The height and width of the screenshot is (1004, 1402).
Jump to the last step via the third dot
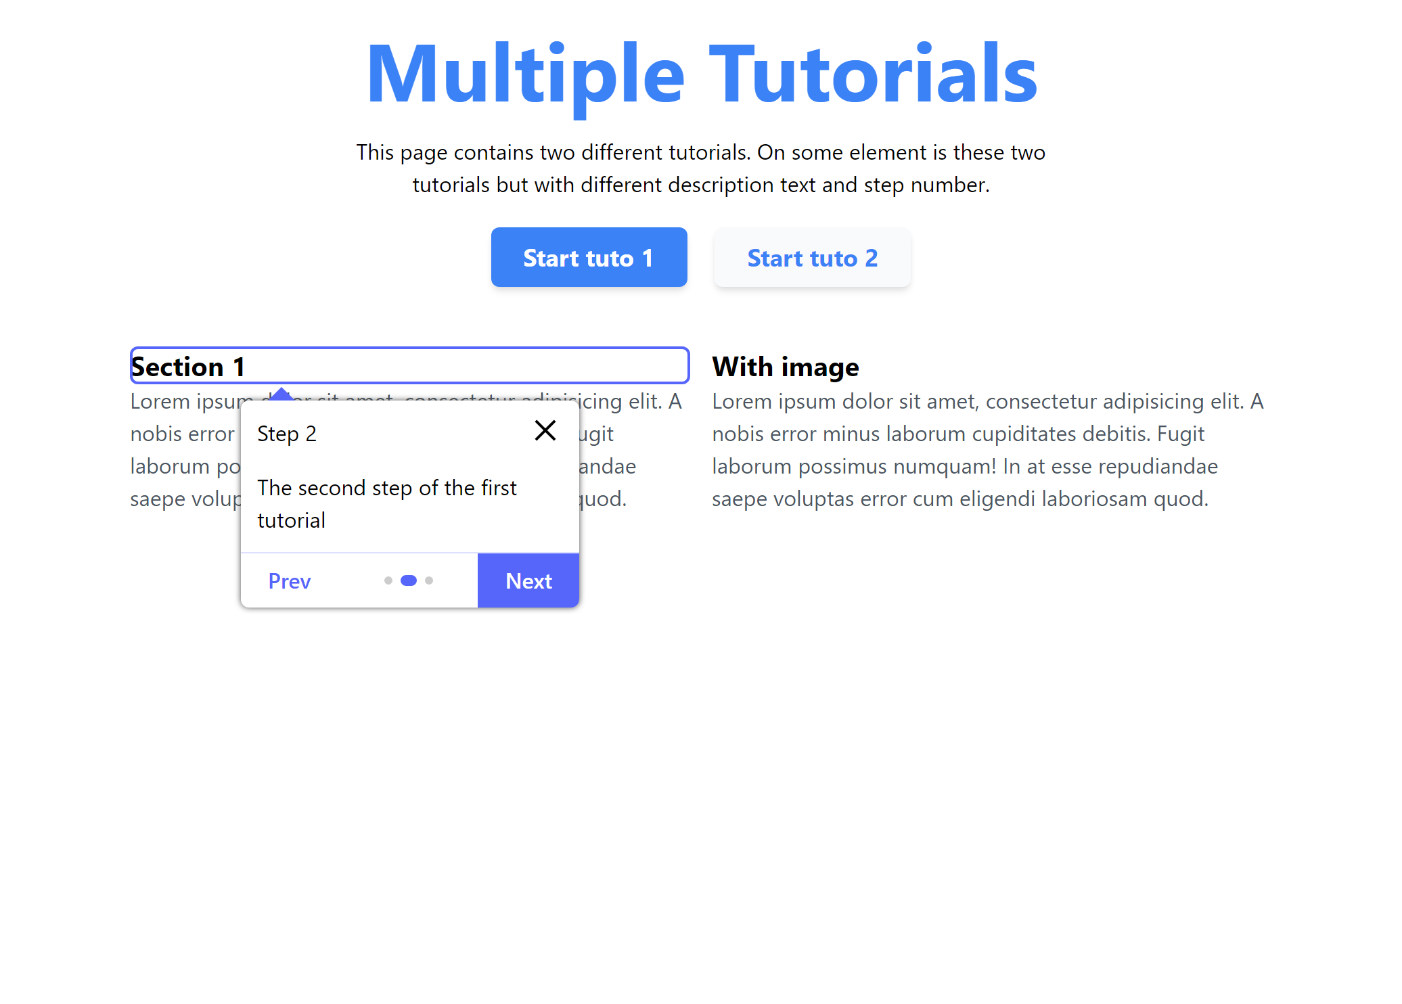coord(429,580)
